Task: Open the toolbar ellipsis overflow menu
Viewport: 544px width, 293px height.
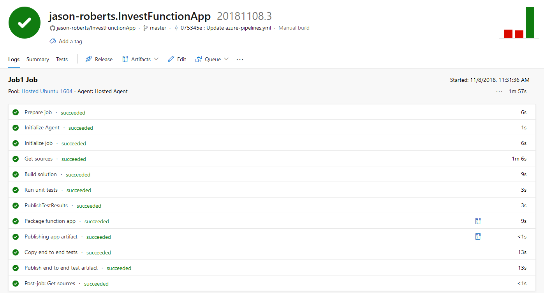Action: tap(239, 59)
